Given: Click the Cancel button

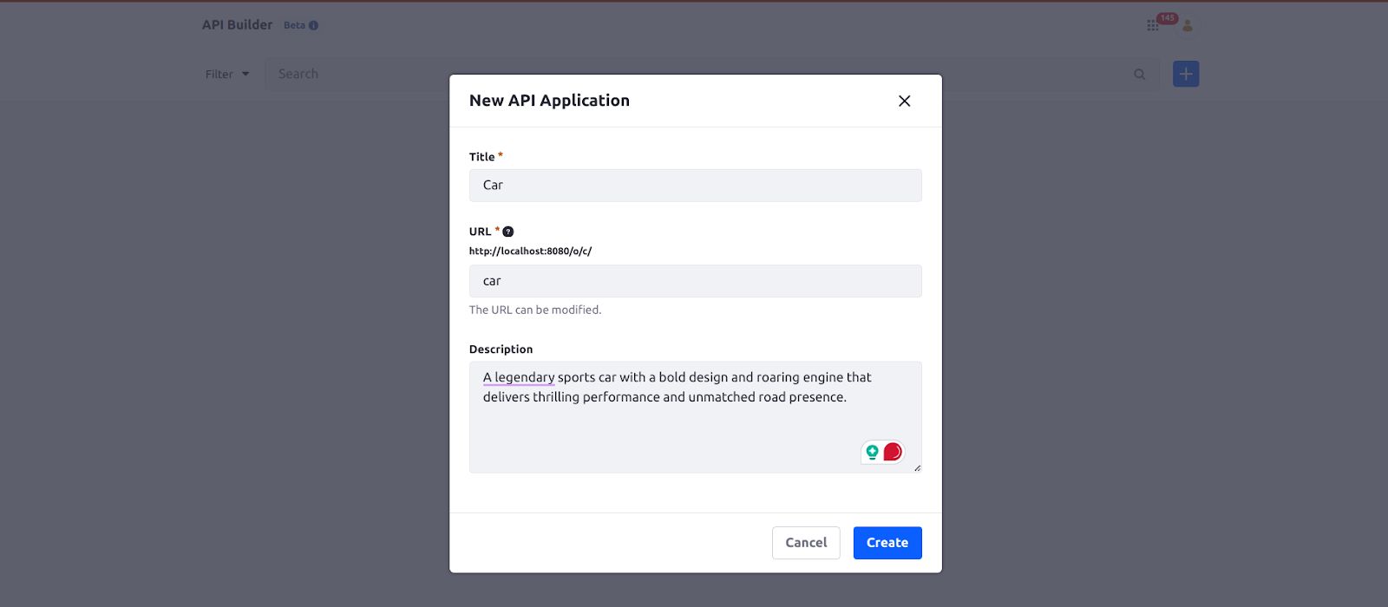Looking at the screenshot, I should point(806,543).
